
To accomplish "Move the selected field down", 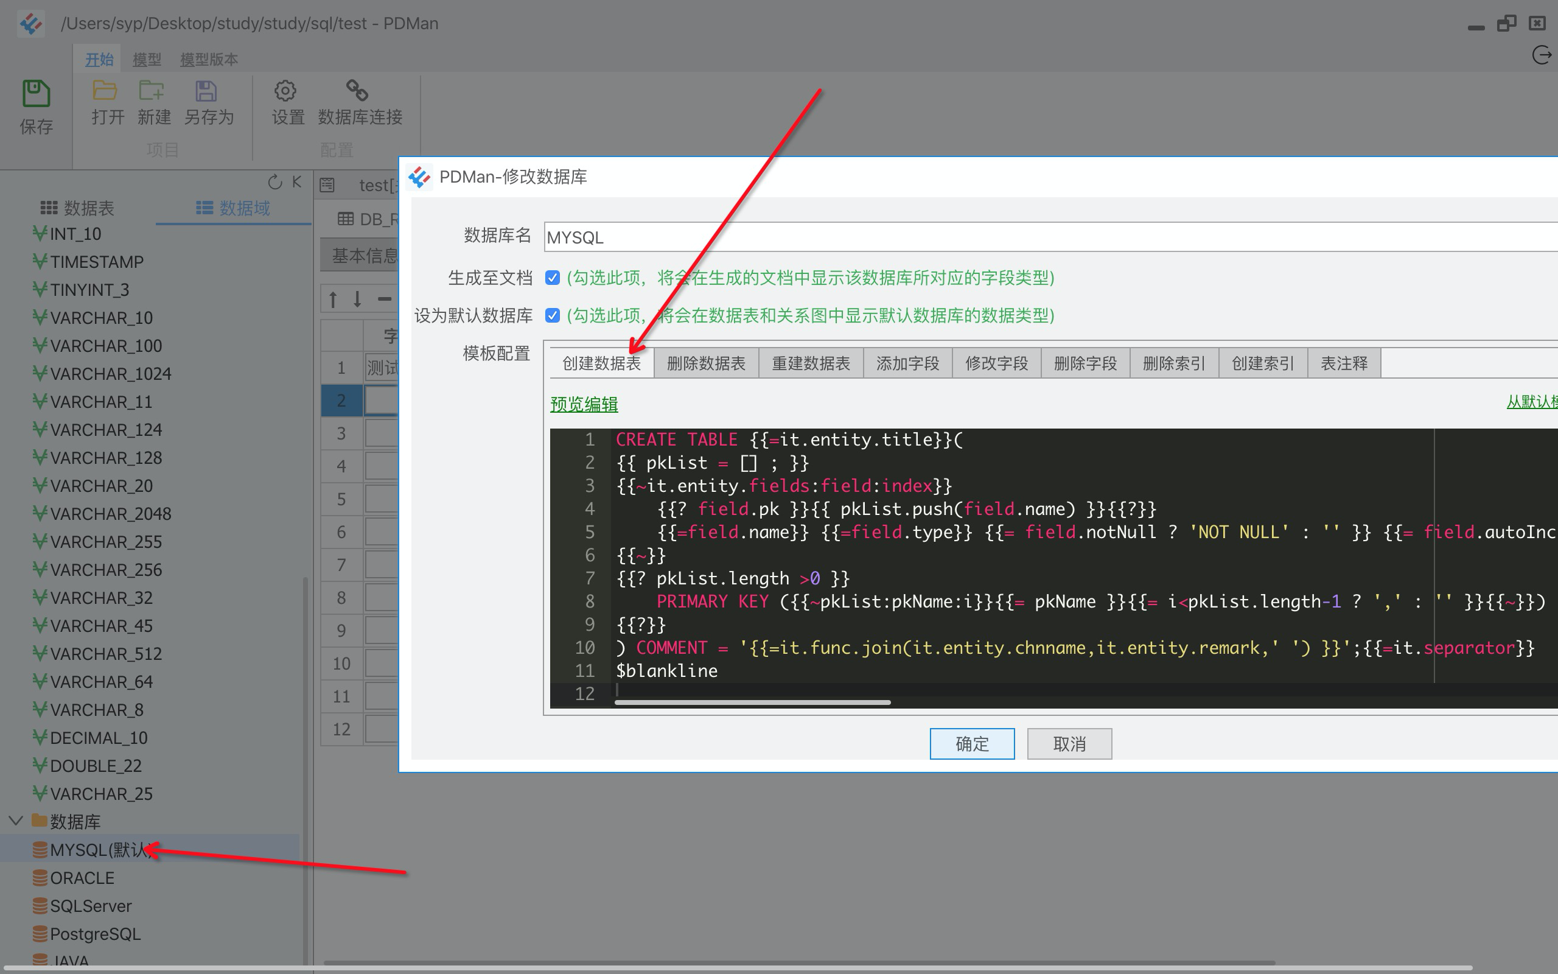I will (356, 298).
